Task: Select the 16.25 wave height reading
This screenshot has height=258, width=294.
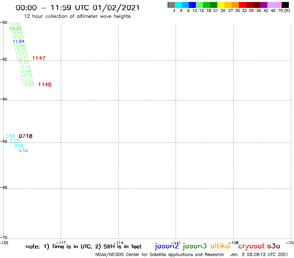Action: [x=16, y=29]
